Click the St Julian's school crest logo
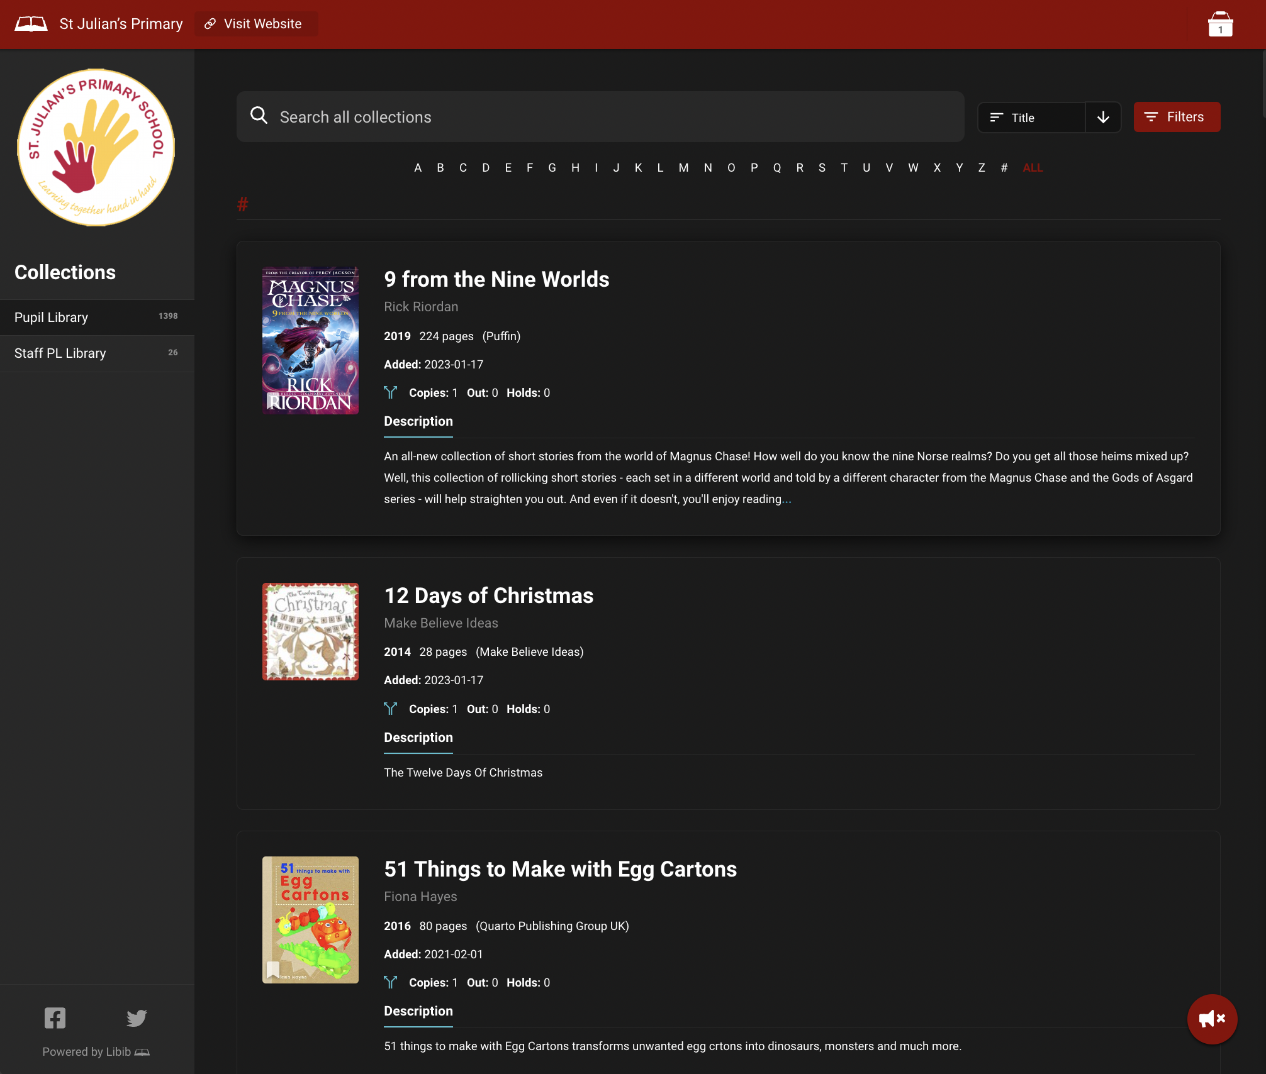 point(96,147)
